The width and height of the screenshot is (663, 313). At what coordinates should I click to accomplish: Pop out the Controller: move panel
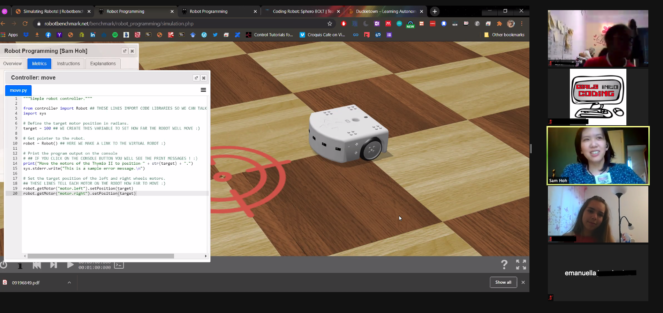pos(196,78)
